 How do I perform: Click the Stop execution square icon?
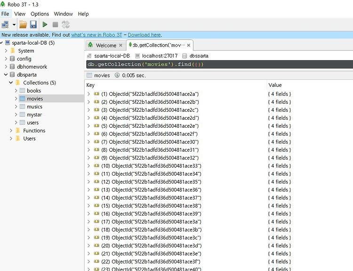coord(55,24)
